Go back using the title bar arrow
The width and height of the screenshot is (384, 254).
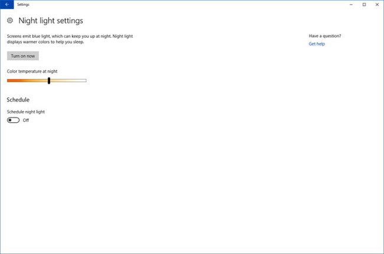click(x=6, y=4)
